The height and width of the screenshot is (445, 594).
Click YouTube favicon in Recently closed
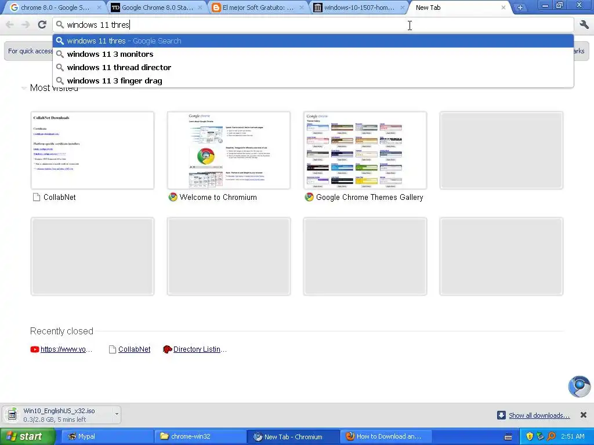34,349
